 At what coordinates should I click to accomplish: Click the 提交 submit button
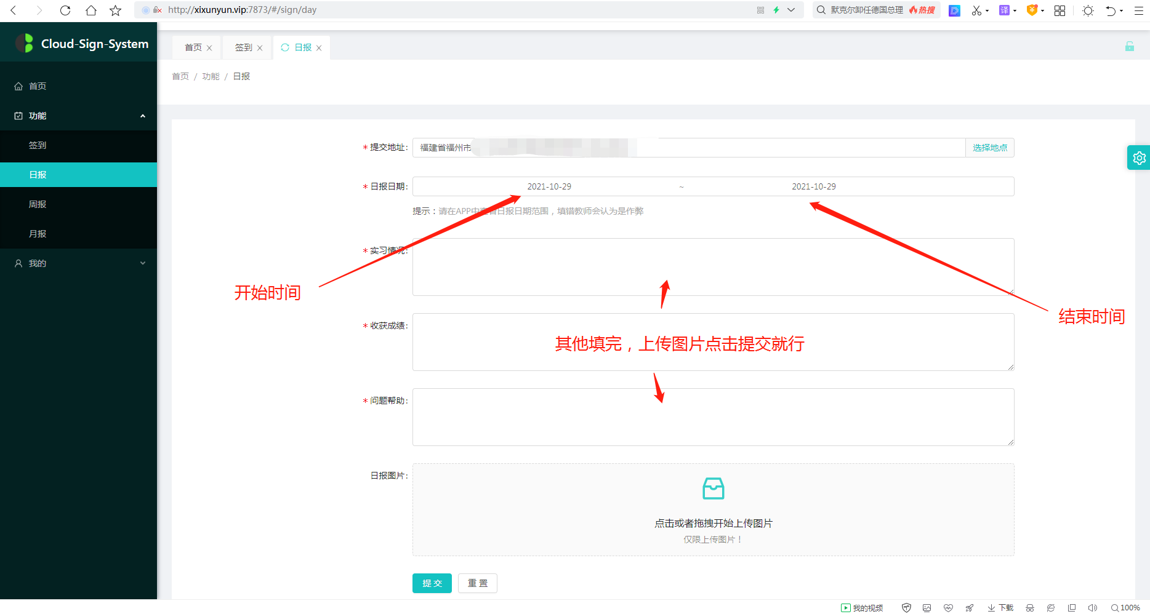(432, 583)
